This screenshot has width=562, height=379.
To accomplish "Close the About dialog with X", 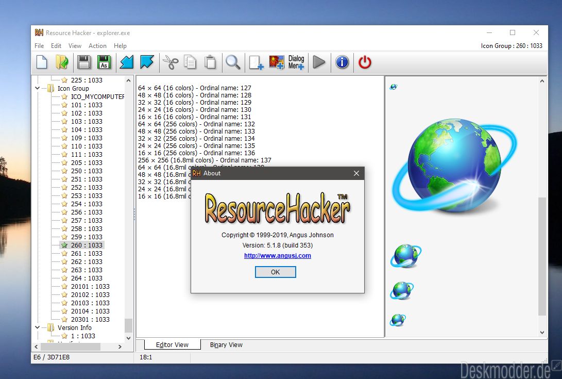I will (x=356, y=173).
